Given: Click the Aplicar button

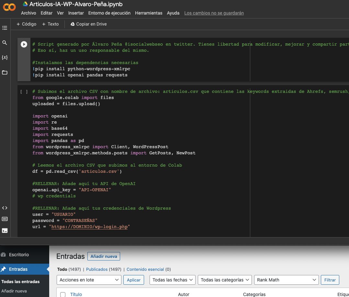Looking at the screenshot, I should [x=134, y=280].
